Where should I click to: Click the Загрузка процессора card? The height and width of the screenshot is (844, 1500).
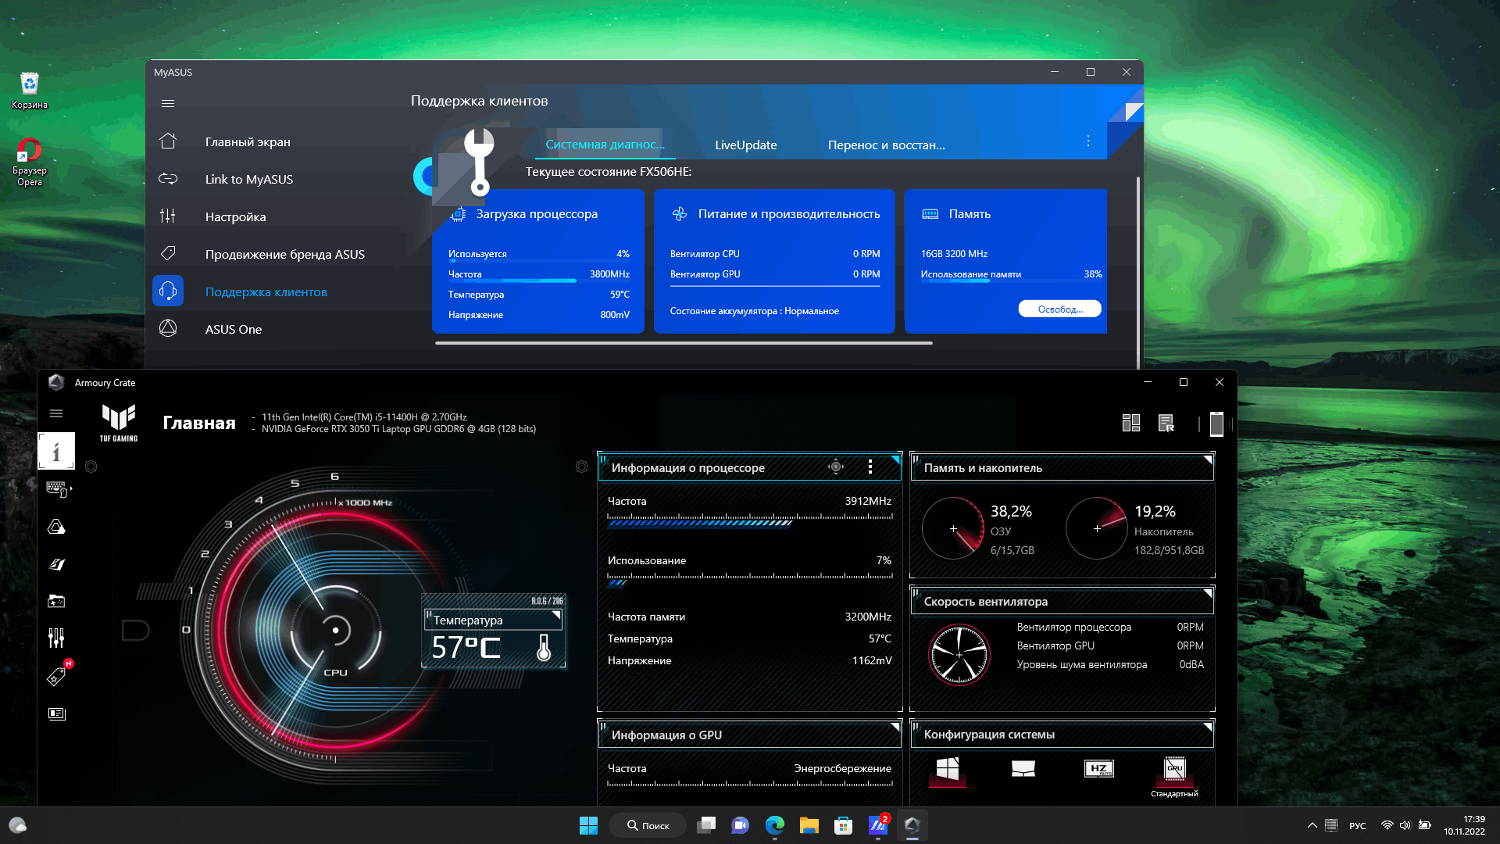pos(538,261)
